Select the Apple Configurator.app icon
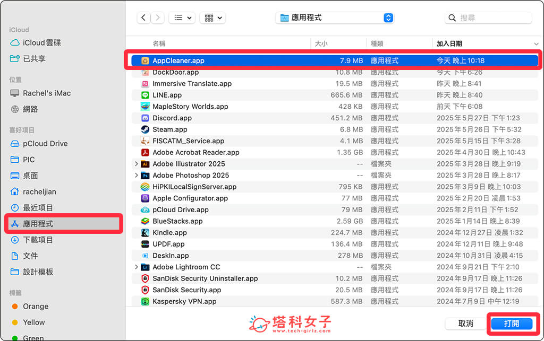Image resolution: width=544 pixels, height=341 pixels. 145,198
